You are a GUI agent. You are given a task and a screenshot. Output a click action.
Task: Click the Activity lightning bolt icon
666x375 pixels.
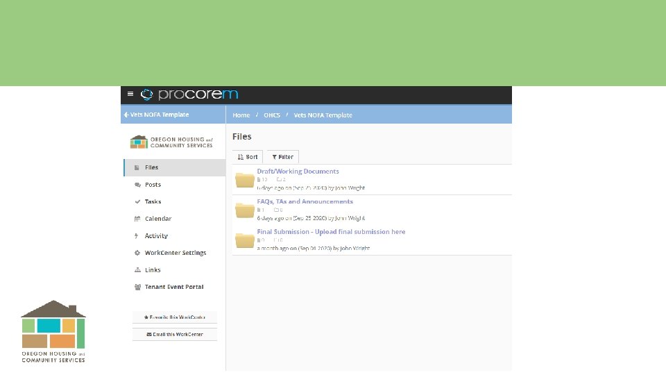pos(137,236)
